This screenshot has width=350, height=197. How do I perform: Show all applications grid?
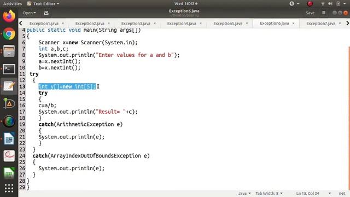pyautogui.click(x=9, y=188)
